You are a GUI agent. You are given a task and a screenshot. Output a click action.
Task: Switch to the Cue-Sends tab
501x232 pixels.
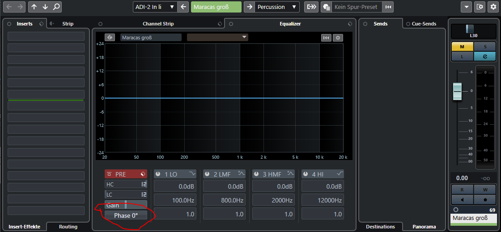(424, 24)
